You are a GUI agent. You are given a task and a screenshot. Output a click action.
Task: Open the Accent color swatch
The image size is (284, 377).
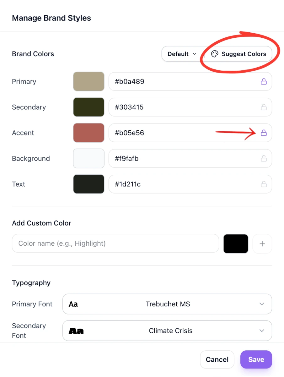pyautogui.click(x=89, y=133)
